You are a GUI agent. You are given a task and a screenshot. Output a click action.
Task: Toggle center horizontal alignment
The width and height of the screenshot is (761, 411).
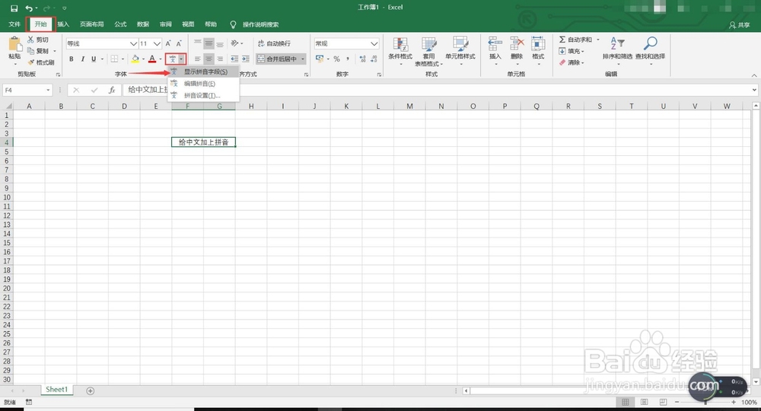209,59
